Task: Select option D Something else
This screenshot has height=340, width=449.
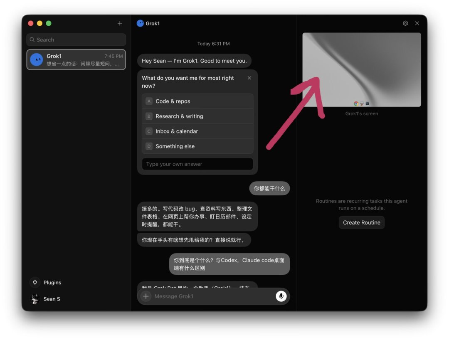Action: (197, 146)
